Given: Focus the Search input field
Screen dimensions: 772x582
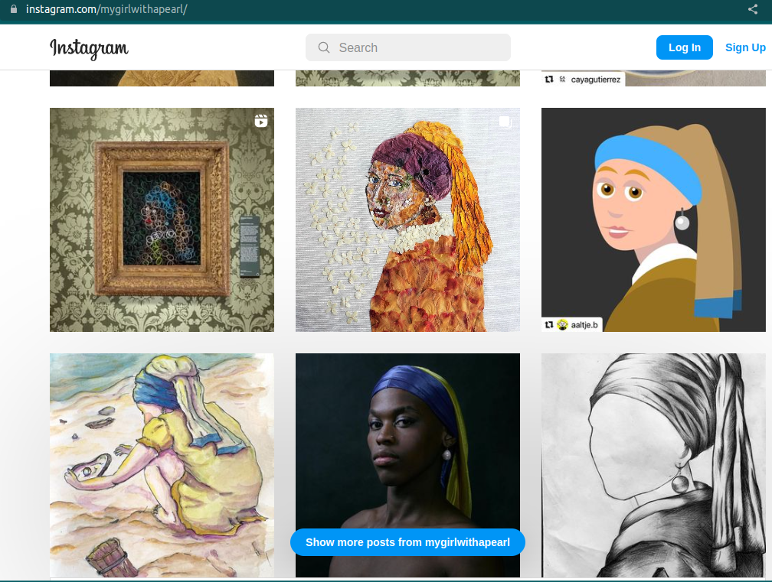Looking at the screenshot, I should 414,47.
